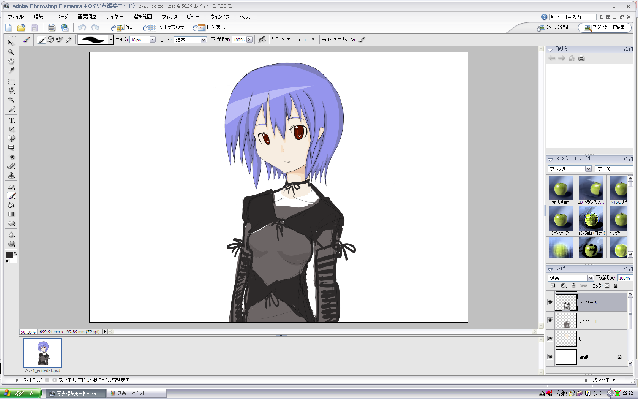
Task: Select the Crop tool
Action: 11,130
